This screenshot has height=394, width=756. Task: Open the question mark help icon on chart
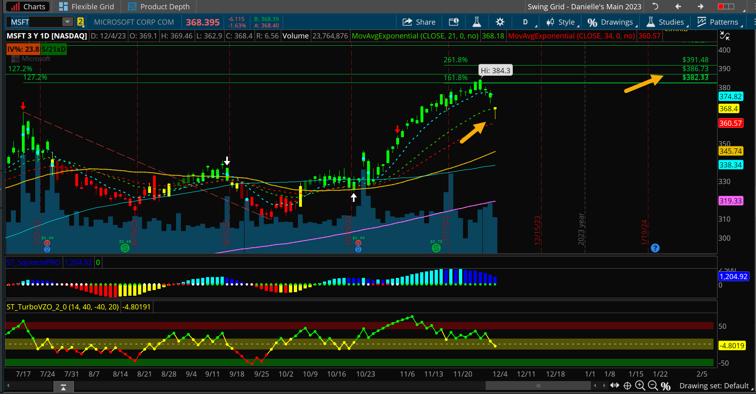pyautogui.click(x=655, y=248)
